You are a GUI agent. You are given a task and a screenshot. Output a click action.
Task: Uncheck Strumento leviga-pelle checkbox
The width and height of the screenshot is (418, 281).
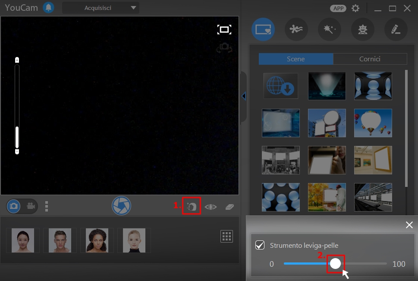coord(260,245)
